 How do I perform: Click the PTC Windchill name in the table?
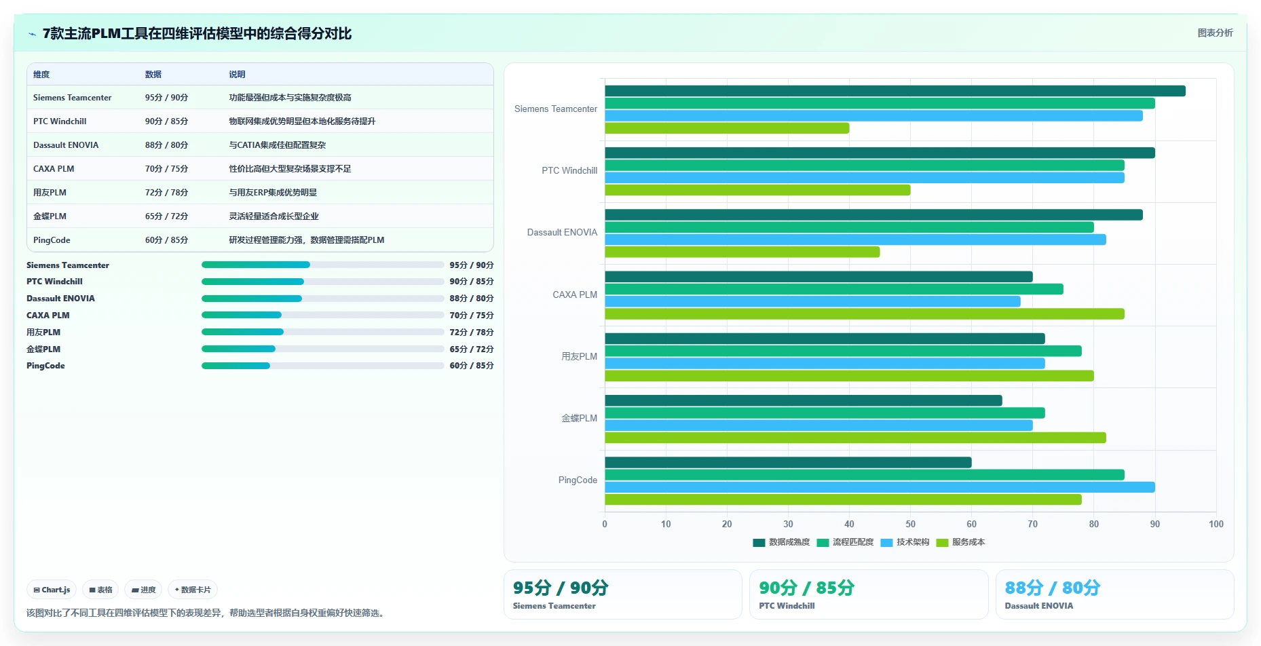pyautogui.click(x=60, y=121)
